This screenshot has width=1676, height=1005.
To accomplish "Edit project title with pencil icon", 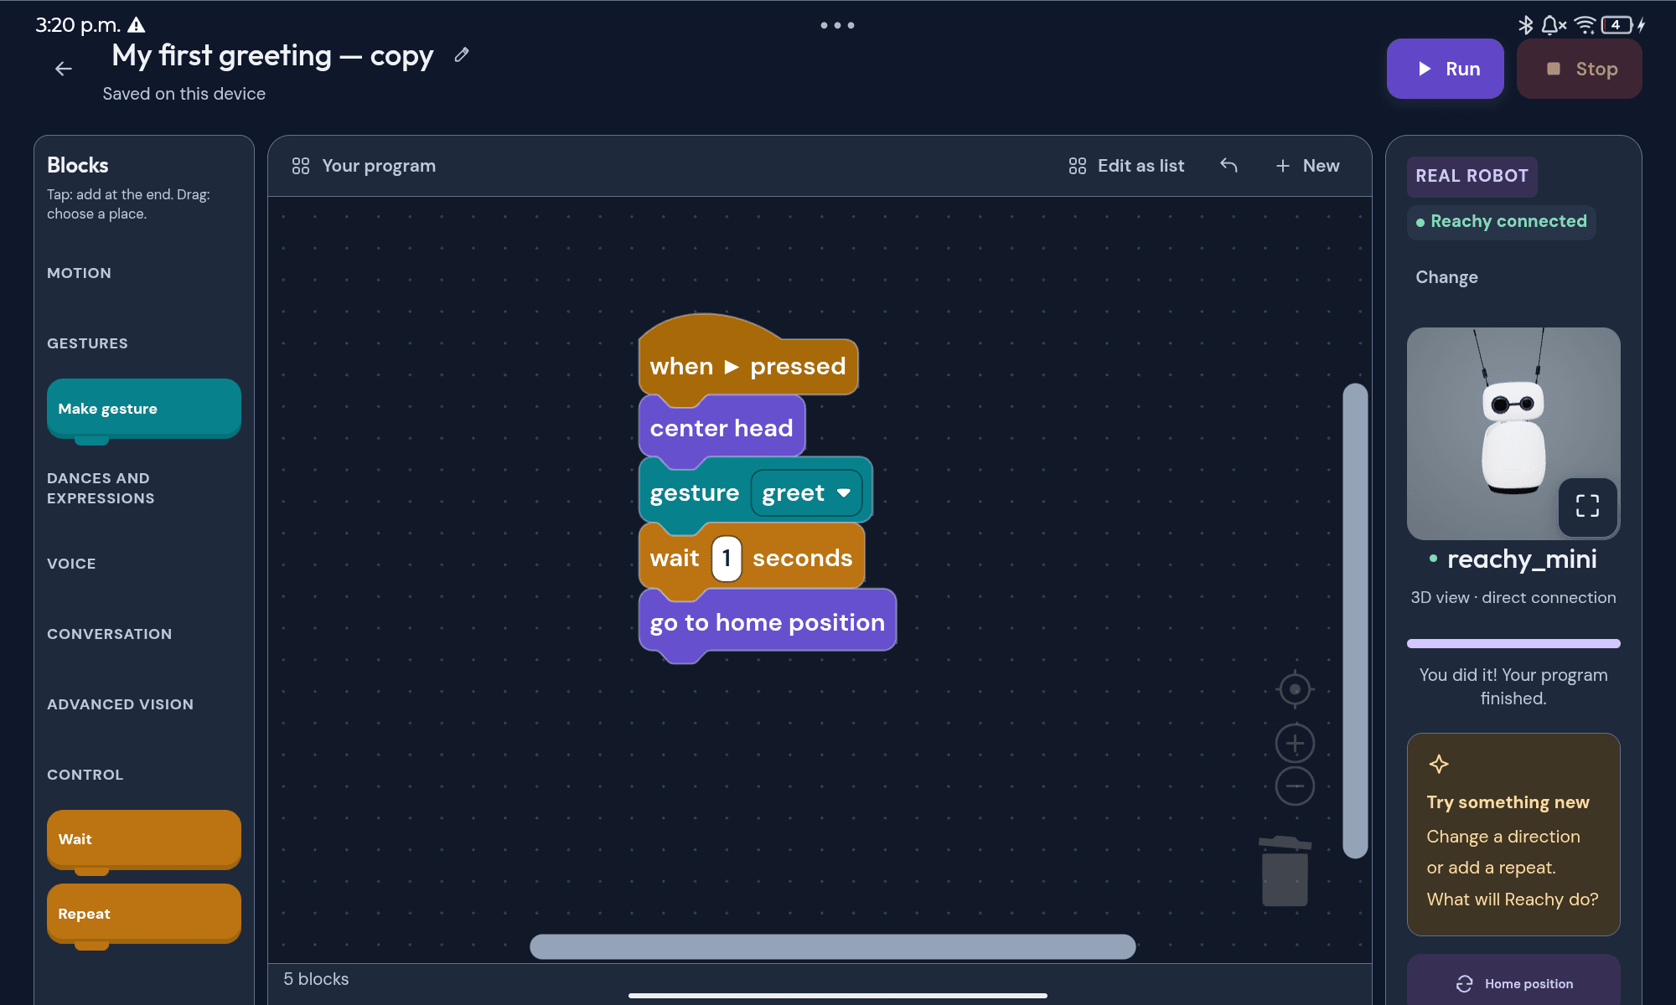I will tap(461, 55).
